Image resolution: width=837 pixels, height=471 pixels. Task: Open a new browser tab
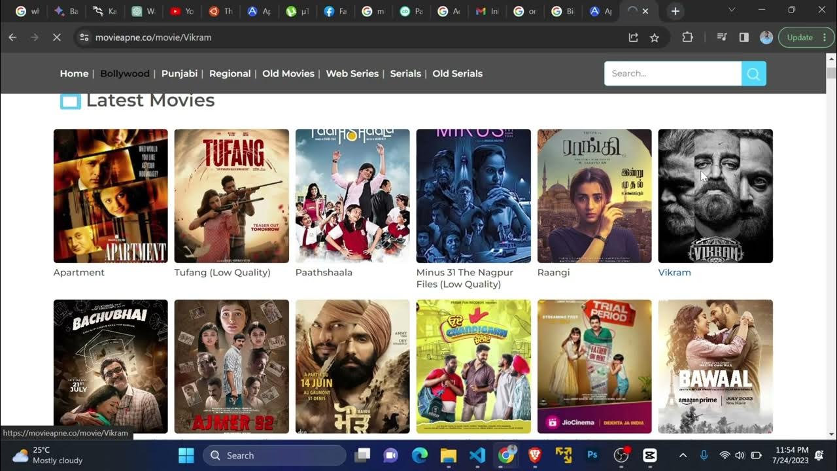coord(675,11)
